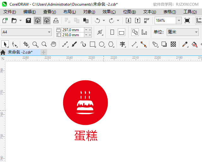Open the zoom level 184% dropdown
The height and width of the screenshot is (162, 202).
coord(179,20)
